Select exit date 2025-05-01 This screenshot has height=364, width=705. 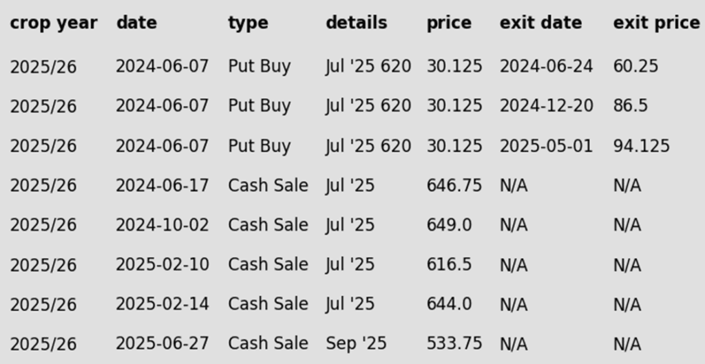[x=546, y=146]
